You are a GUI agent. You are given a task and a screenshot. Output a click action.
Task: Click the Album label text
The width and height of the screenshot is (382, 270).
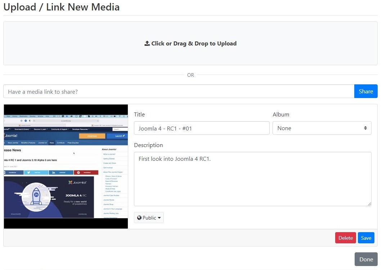pyautogui.click(x=281, y=114)
